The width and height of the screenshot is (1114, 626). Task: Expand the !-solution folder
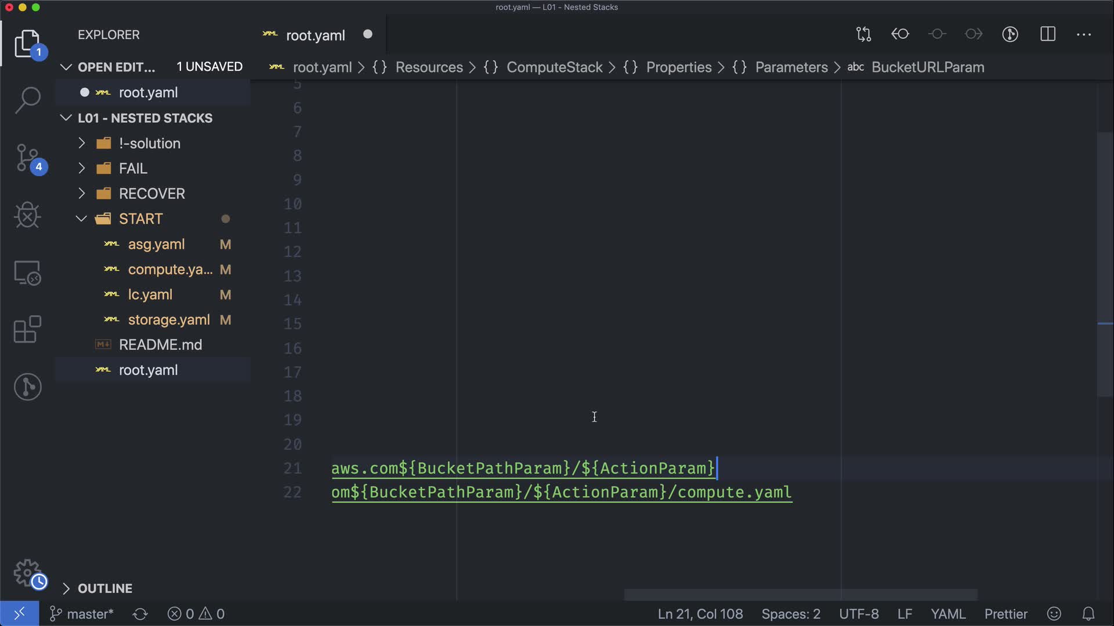(x=149, y=143)
